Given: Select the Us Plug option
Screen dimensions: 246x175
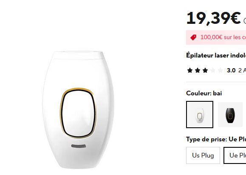Looking at the screenshot, I should (x=203, y=155).
